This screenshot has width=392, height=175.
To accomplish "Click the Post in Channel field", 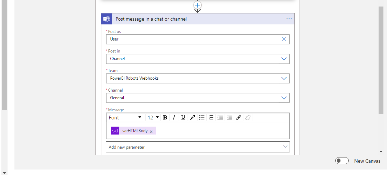I will (198, 59).
